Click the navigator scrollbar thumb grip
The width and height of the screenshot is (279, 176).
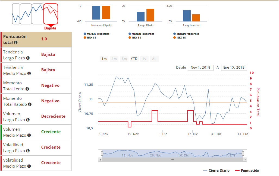click(173, 159)
